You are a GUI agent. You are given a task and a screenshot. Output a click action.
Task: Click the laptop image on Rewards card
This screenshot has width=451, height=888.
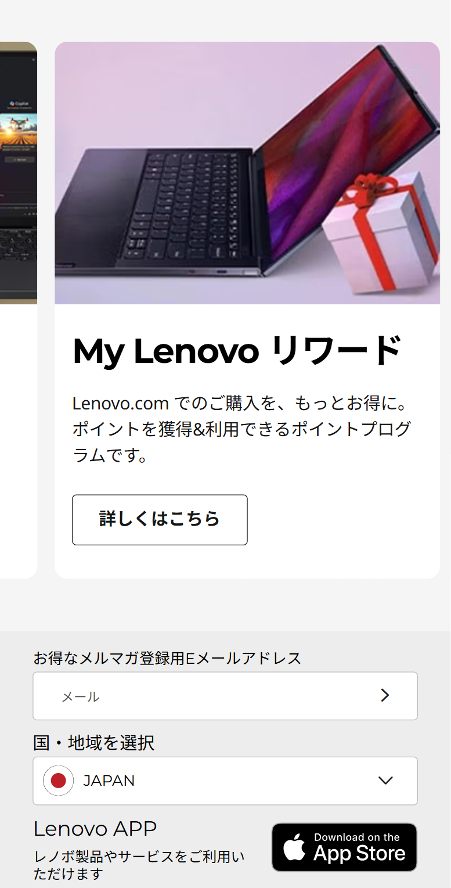point(247,173)
